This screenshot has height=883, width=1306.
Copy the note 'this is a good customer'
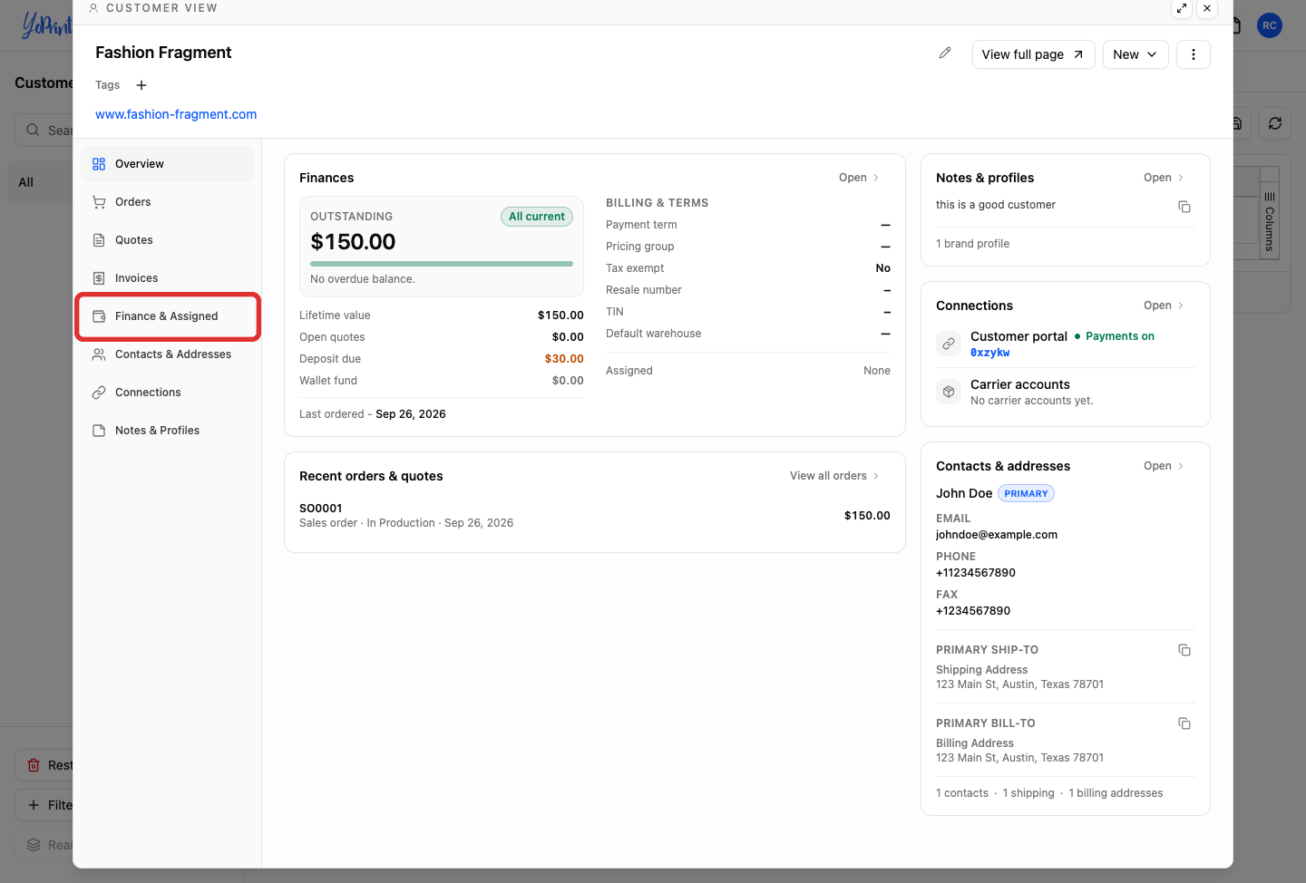[1184, 207]
